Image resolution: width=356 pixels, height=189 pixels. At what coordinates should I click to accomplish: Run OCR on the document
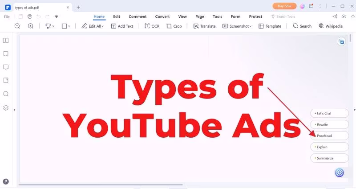point(152,26)
